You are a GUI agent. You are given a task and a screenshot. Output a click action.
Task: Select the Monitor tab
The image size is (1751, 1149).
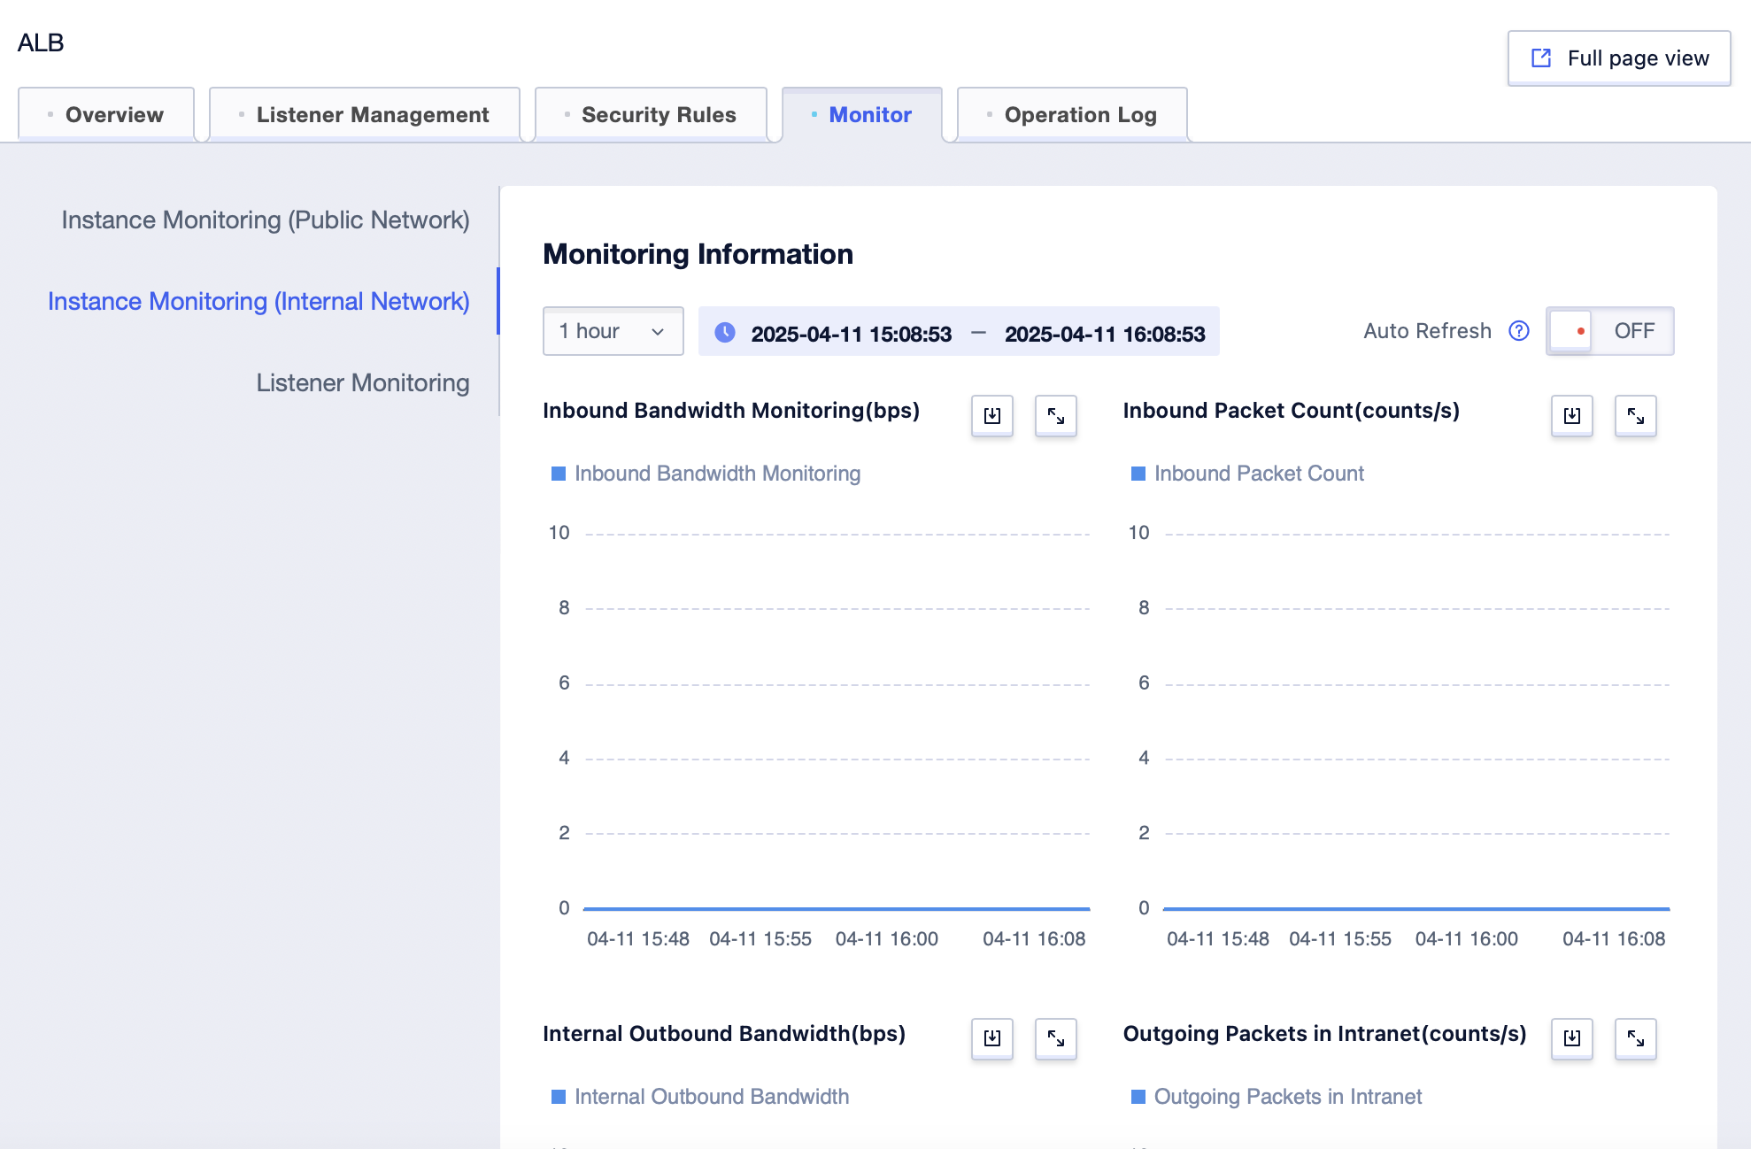pos(862,114)
